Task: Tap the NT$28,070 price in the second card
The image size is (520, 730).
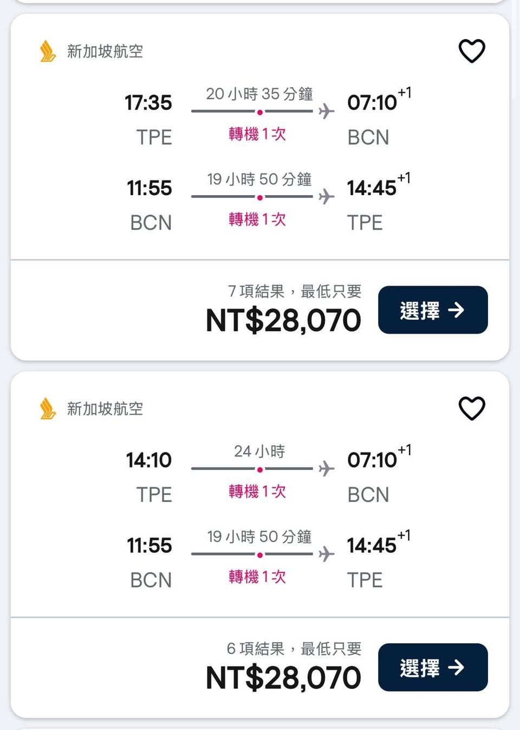Action: (x=283, y=678)
